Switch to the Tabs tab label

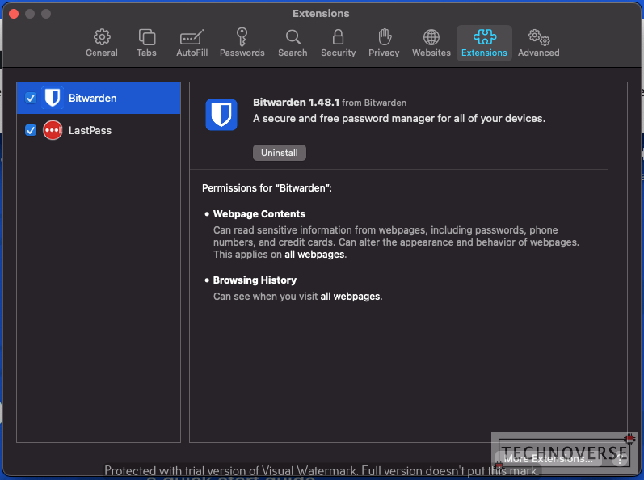pyautogui.click(x=146, y=53)
